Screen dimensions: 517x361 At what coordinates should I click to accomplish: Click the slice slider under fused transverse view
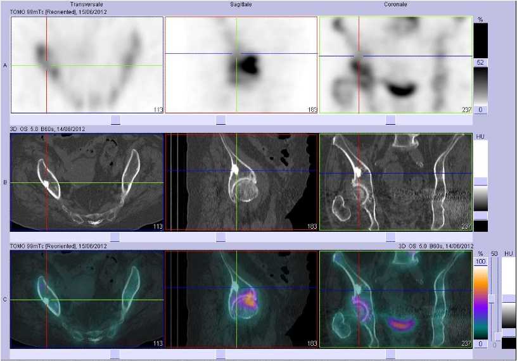(x=115, y=355)
